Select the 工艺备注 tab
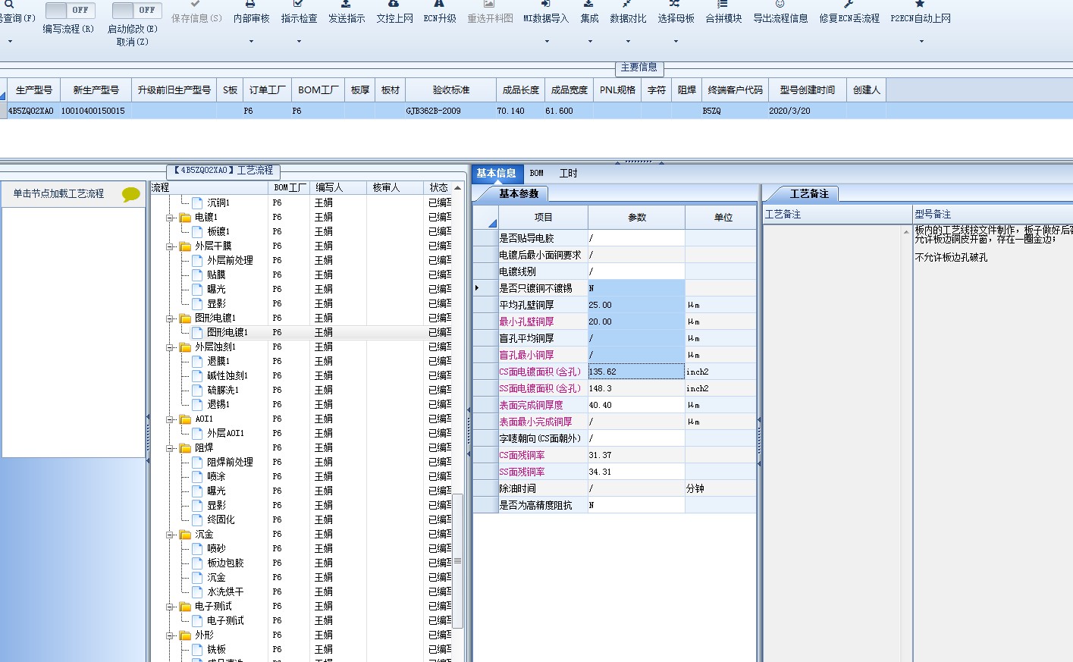 click(809, 194)
